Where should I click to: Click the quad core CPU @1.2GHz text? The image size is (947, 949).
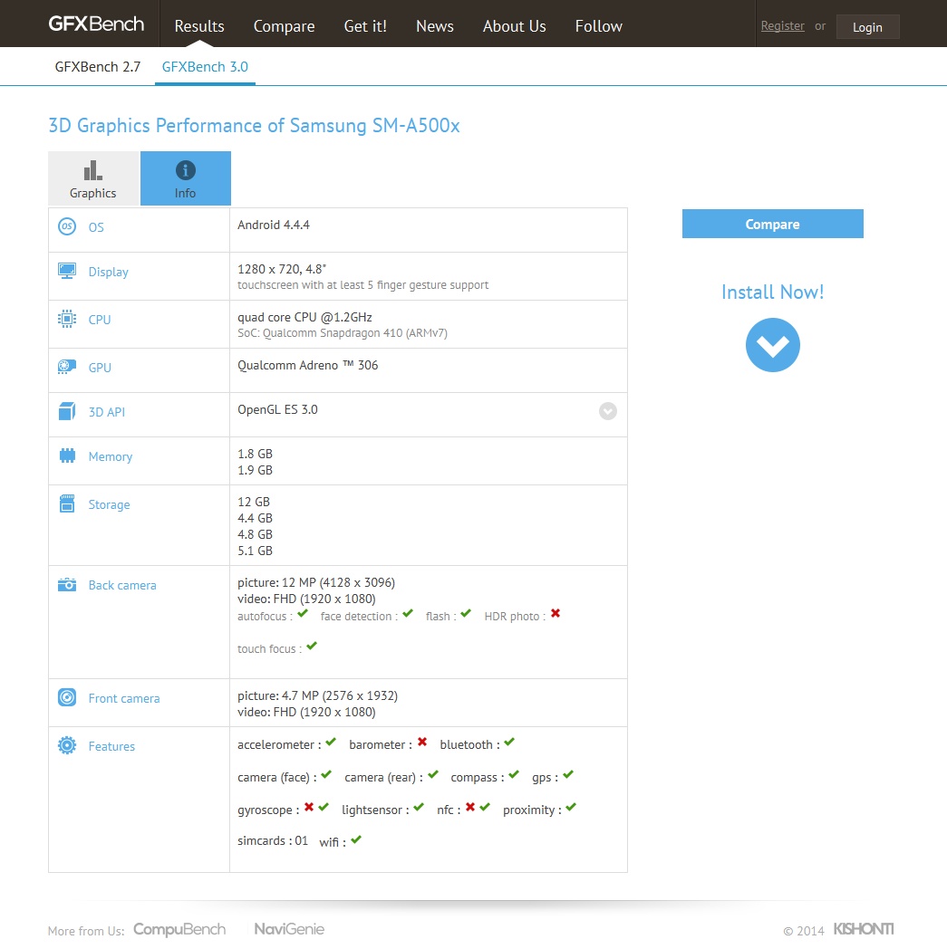304,317
